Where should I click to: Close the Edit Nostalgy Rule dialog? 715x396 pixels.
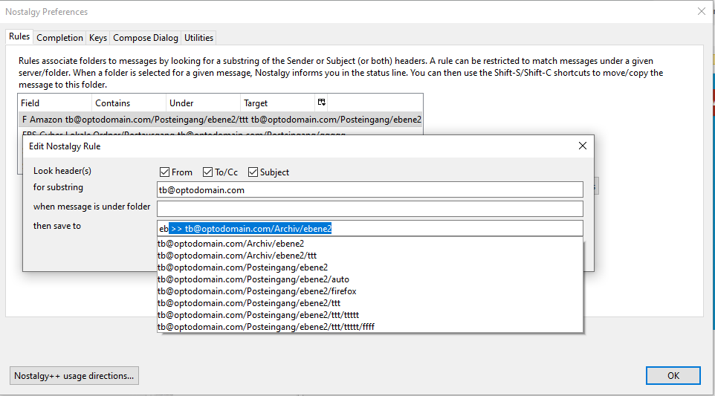(x=582, y=146)
